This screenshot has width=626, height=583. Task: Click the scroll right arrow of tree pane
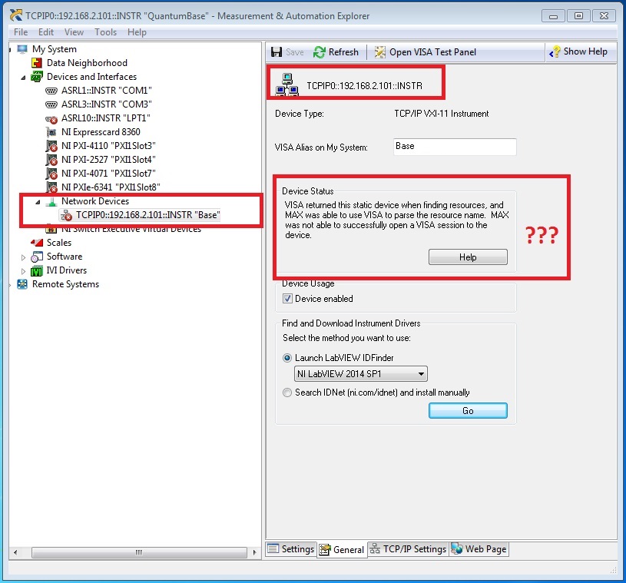click(254, 552)
